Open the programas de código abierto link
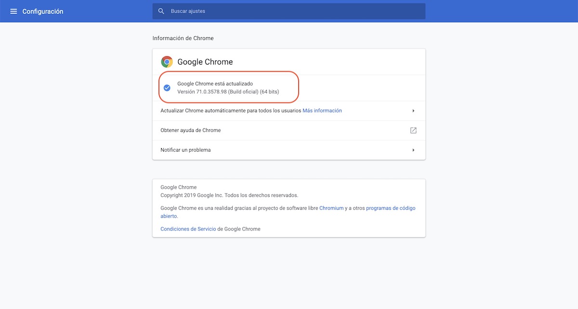Screen dimensions: 578x309 tap(390, 208)
